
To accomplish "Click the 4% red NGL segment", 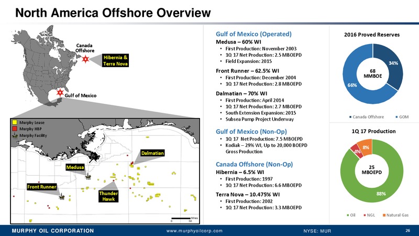I will (x=357, y=152).
